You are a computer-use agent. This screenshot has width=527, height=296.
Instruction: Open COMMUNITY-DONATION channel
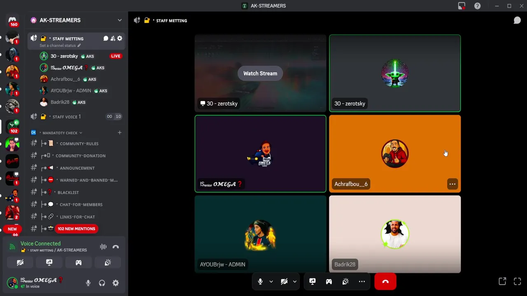pyautogui.click(x=77, y=156)
